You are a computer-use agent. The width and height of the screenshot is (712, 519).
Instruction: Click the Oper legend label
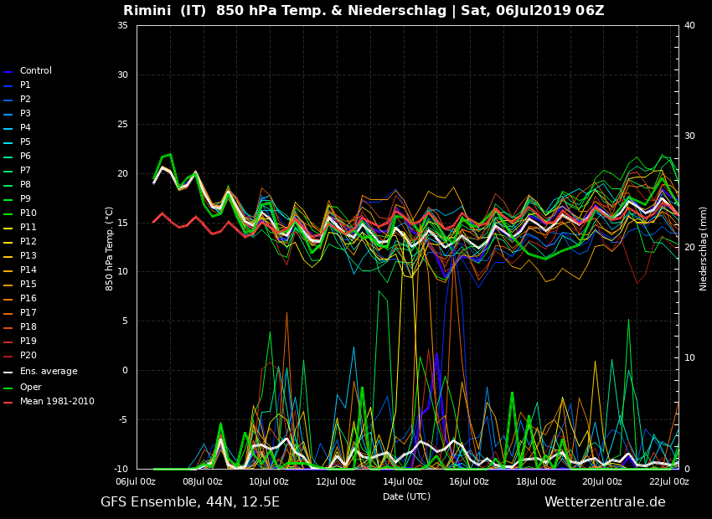point(30,387)
